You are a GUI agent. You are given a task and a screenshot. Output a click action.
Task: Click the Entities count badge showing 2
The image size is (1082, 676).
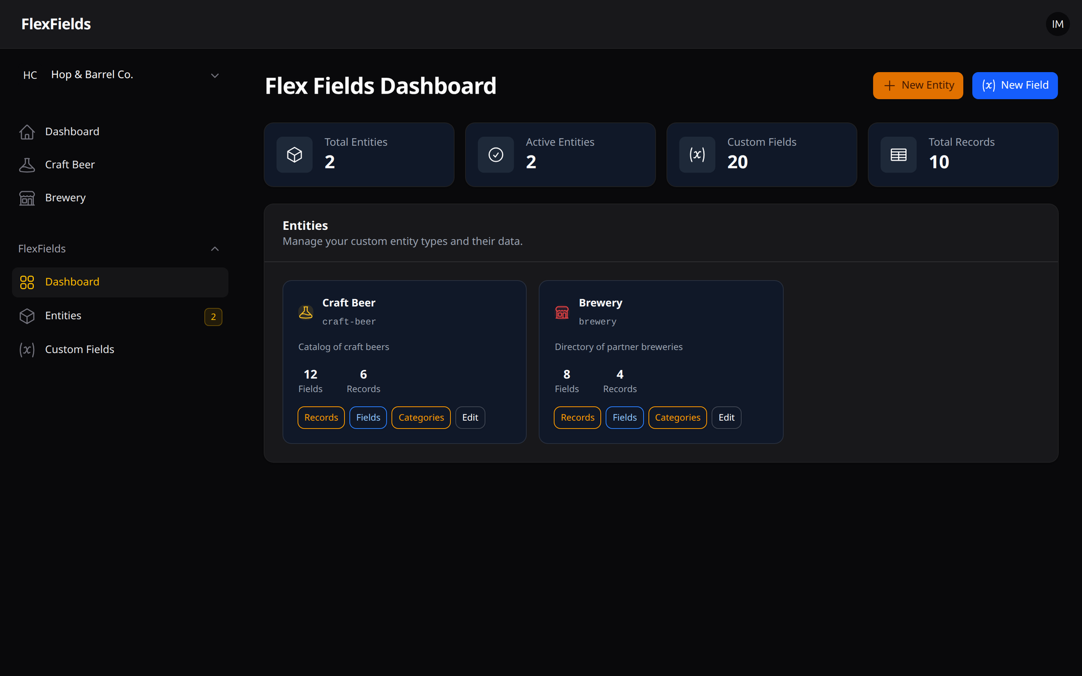tap(214, 317)
